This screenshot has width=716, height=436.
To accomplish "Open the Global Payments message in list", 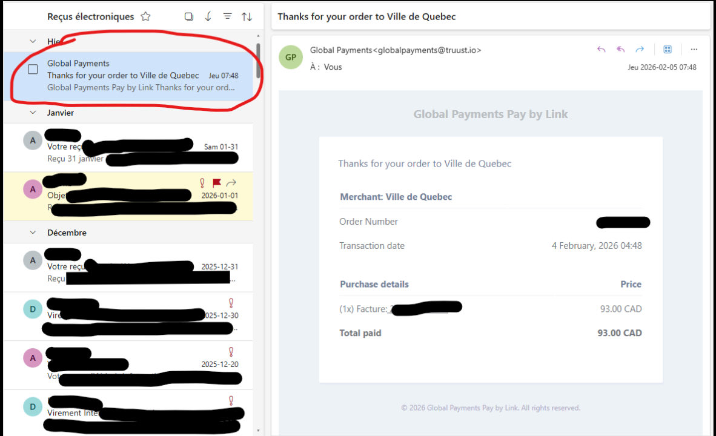I will tap(128, 76).
